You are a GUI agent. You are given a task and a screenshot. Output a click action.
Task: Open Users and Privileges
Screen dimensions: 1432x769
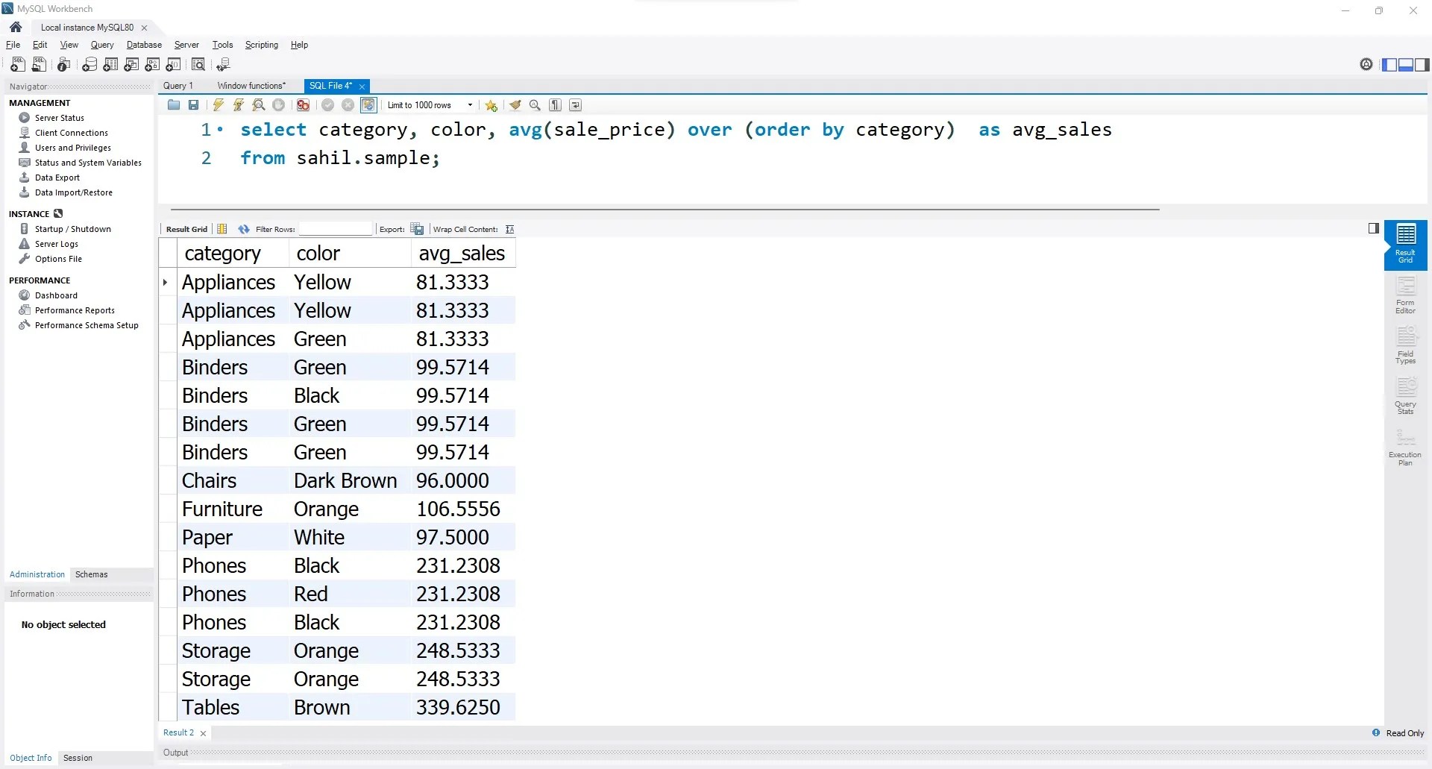pos(73,148)
